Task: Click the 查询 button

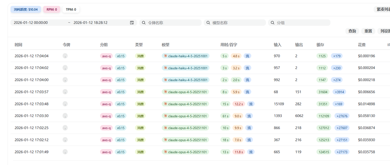Action: pyautogui.click(x=352, y=31)
